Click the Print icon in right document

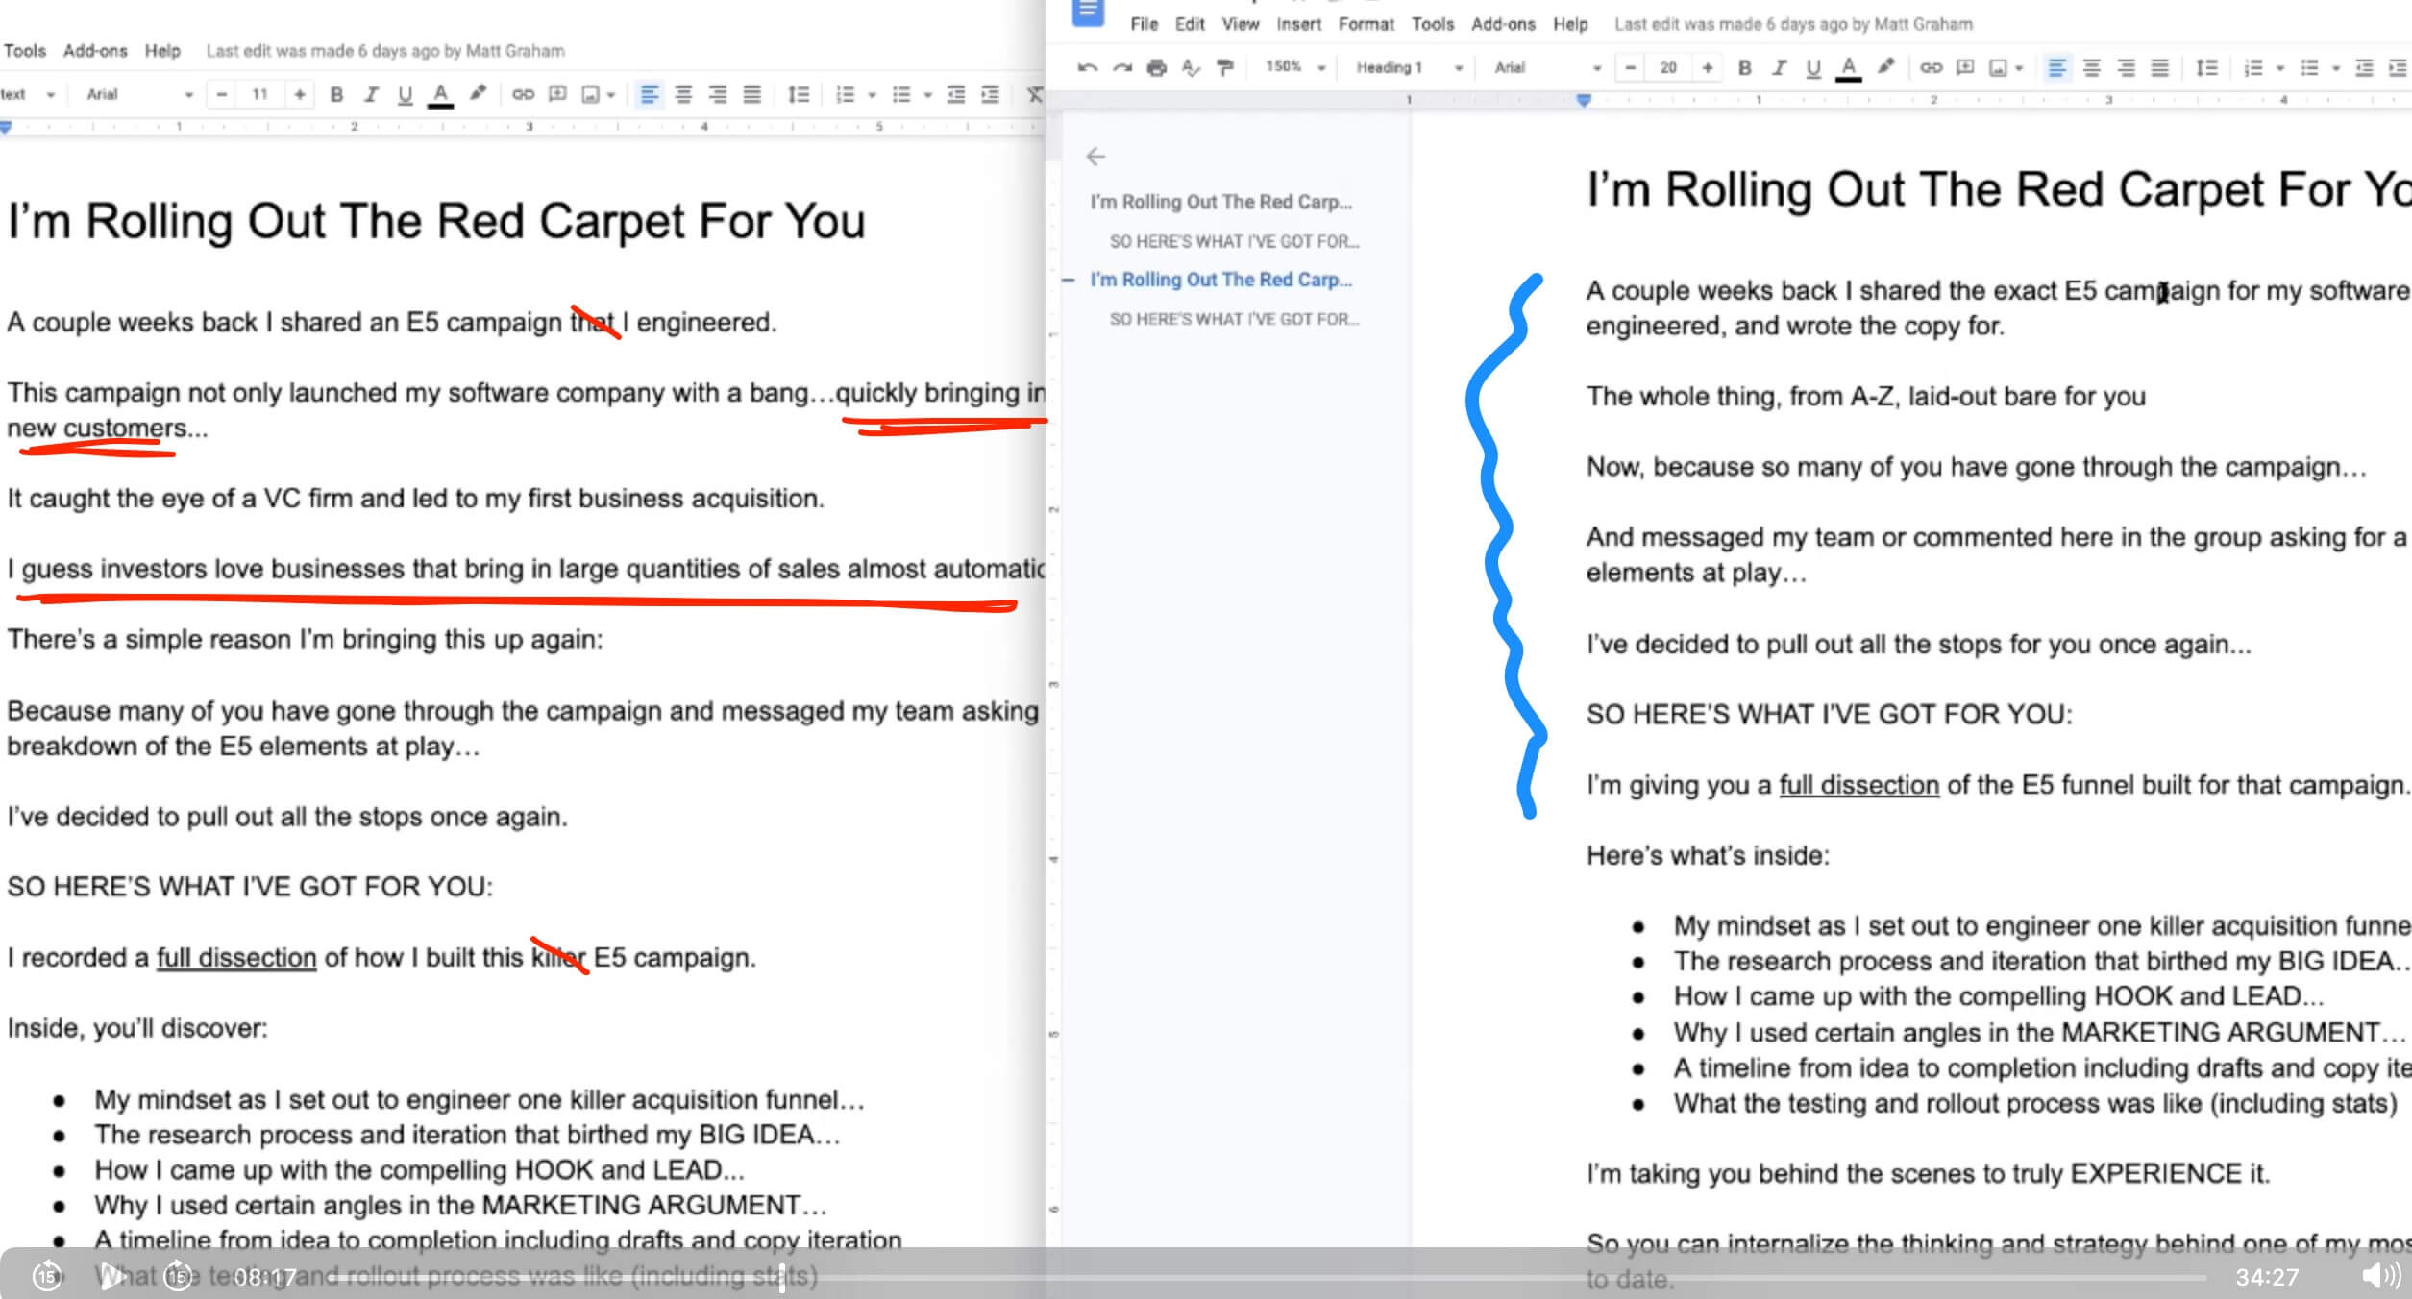coord(1157,67)
